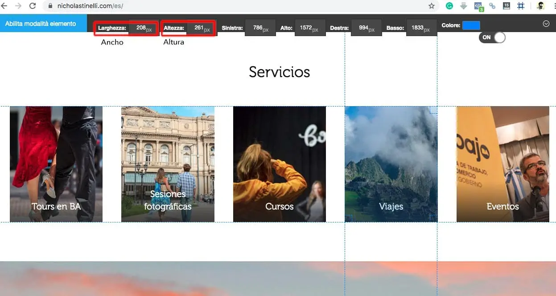
Task: Pick the blue Colore swatch
Action: click(x=471, y=25)
